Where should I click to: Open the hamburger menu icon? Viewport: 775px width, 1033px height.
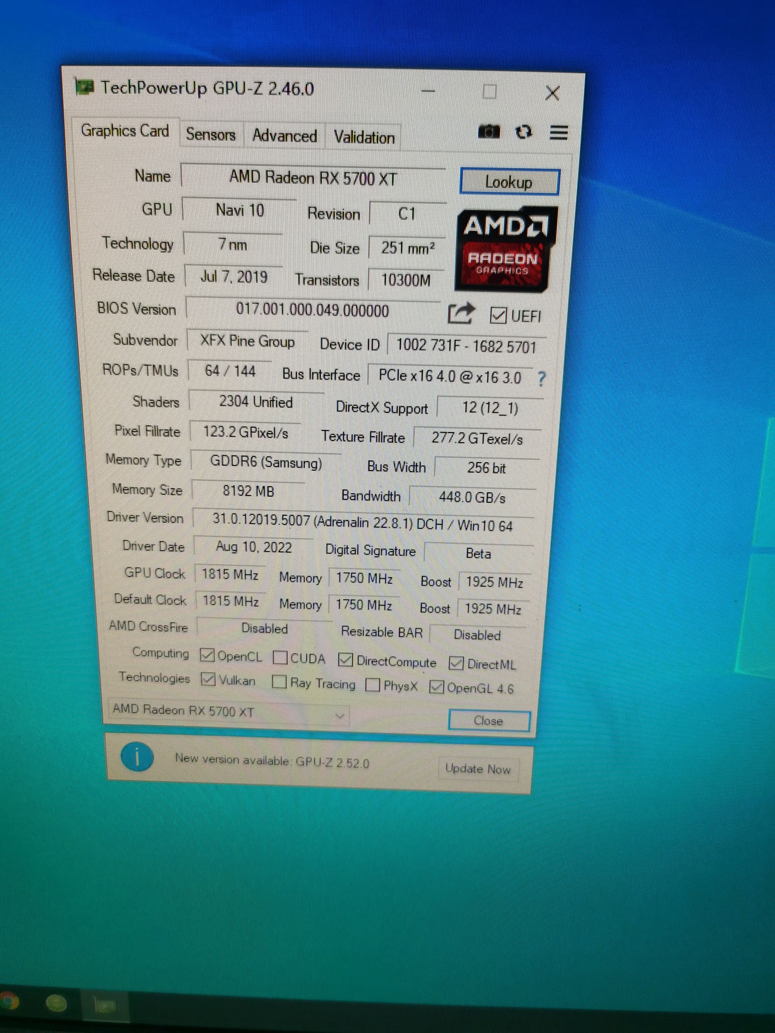(559, 133)
